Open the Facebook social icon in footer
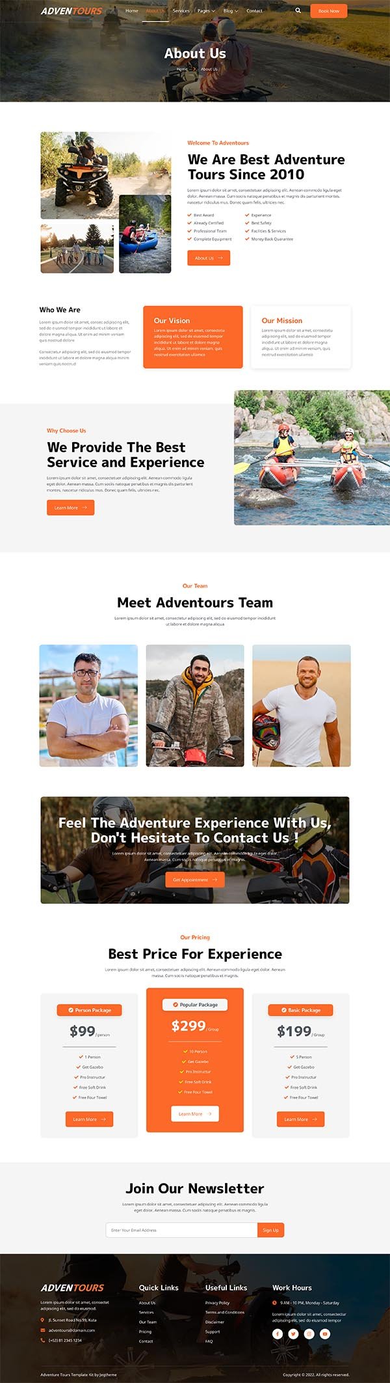Image resolution: width=390 pixels, height=1383 pixels. click(x=278, y=1334)
